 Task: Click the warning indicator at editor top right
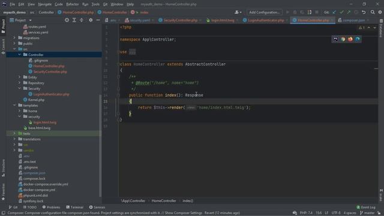361,28
